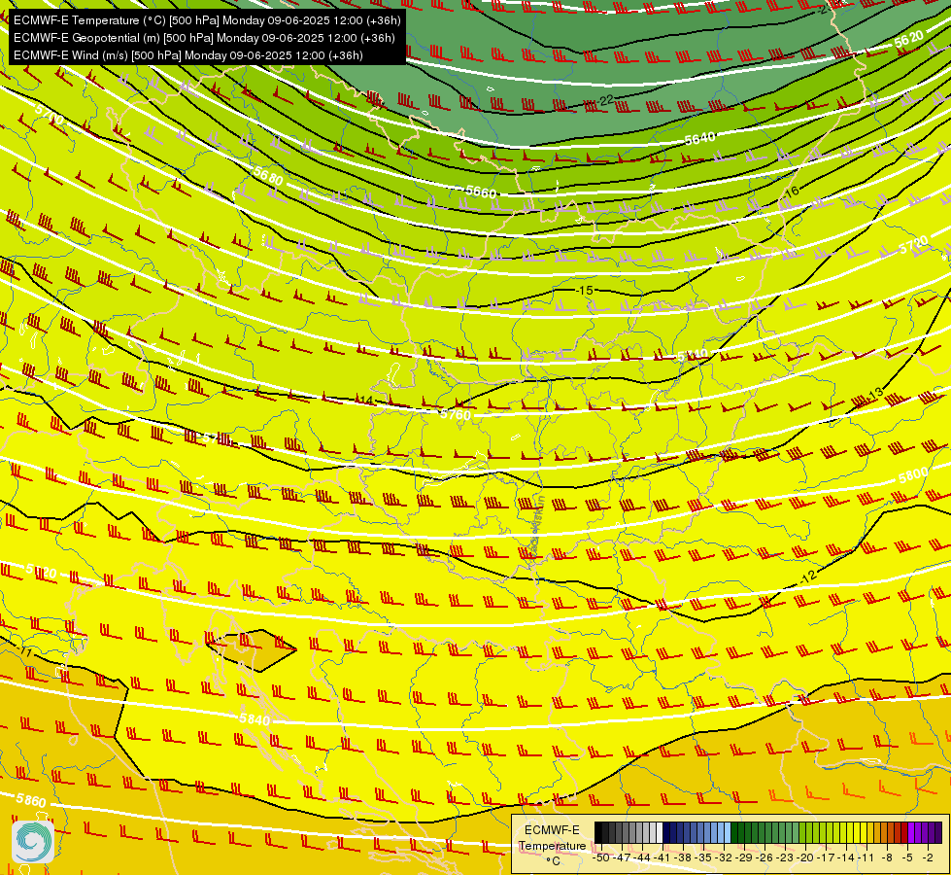Click the black -50 swatch in the legend
The image size is (951, 875).
point(598,832)
